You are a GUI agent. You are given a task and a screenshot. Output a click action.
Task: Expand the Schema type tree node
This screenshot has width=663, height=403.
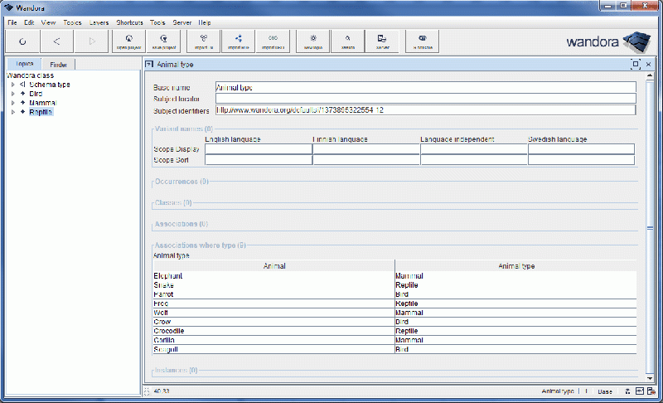click(12, 85)
